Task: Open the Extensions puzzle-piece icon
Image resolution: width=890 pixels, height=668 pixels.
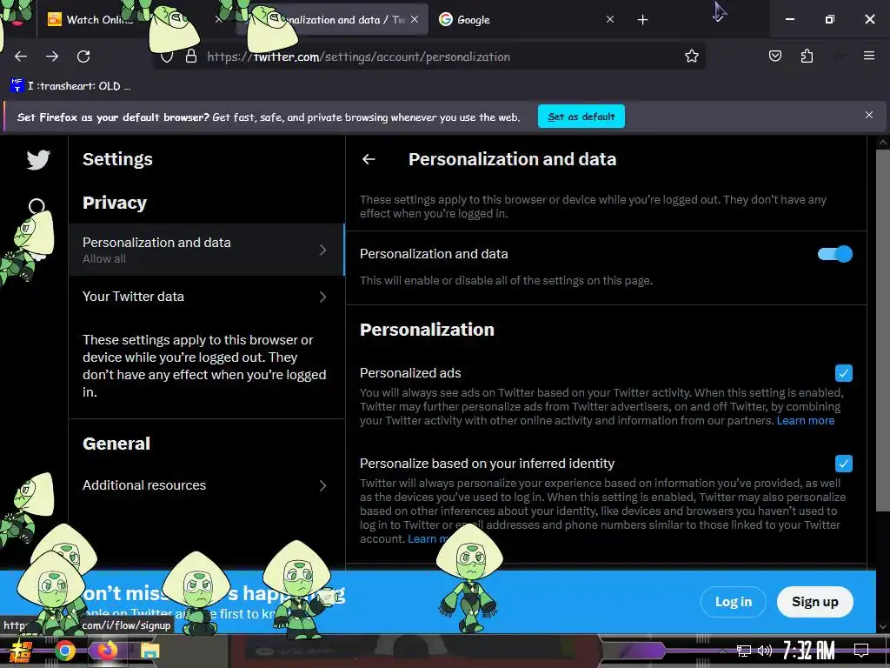Action: 807,56
